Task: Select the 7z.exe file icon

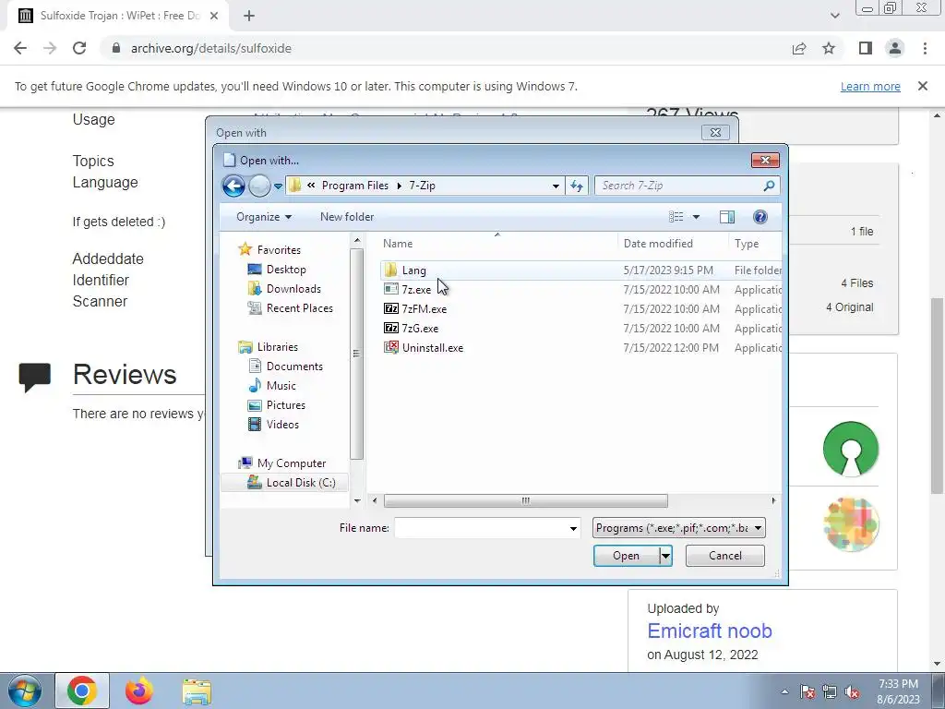Action: tap(391, 289)
